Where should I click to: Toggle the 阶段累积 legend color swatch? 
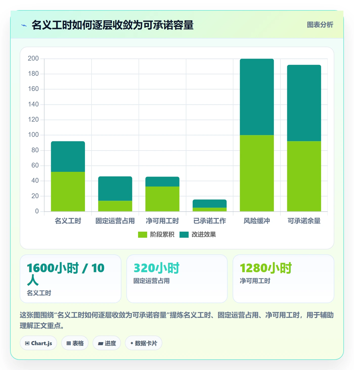click(x=142, y=235)
